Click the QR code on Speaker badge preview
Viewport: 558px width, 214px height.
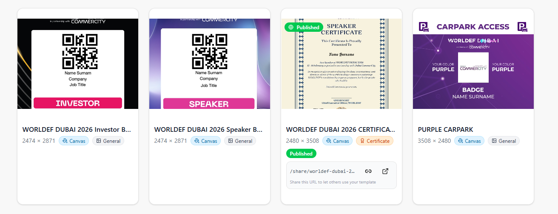(x=210, y=52)
